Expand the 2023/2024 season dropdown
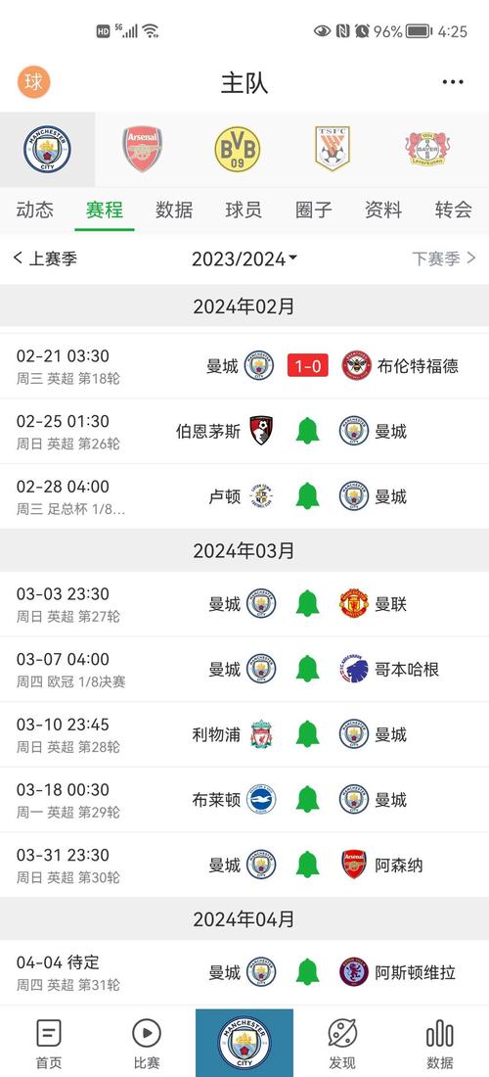 tap(244, 258)
